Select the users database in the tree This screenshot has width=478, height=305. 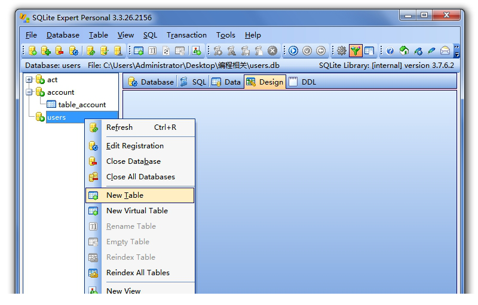[56, 117]
